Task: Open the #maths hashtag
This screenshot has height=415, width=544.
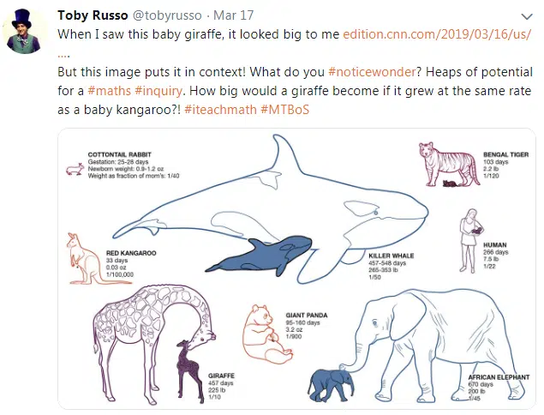Action: [x=110, y=91]
